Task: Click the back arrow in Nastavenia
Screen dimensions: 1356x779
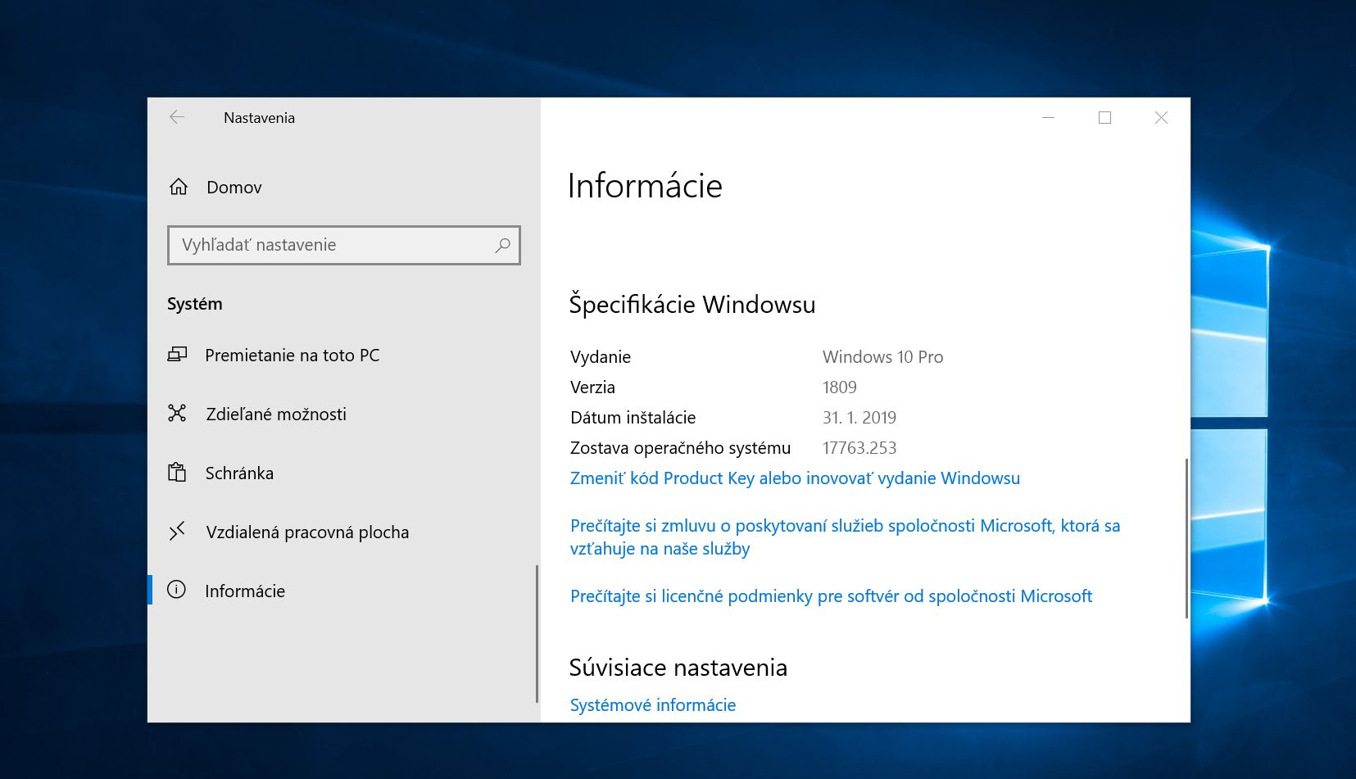Action: pyautogui.click(x=177, y=117)
